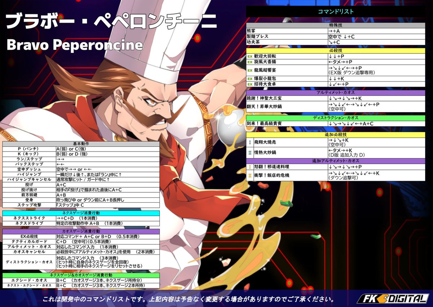Click the ネクスドライブ row label
This screenshot has height=307, width=433.
point(30,223)
